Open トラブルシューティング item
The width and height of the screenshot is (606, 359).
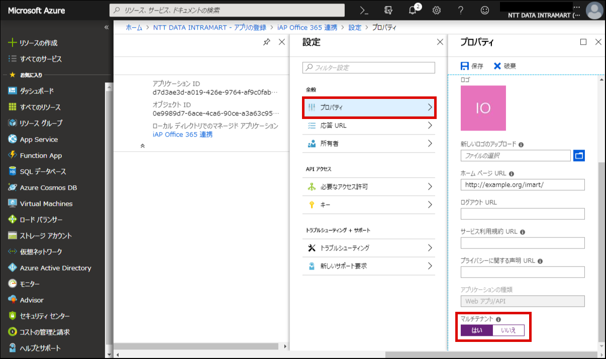click(x=369, y=248)
